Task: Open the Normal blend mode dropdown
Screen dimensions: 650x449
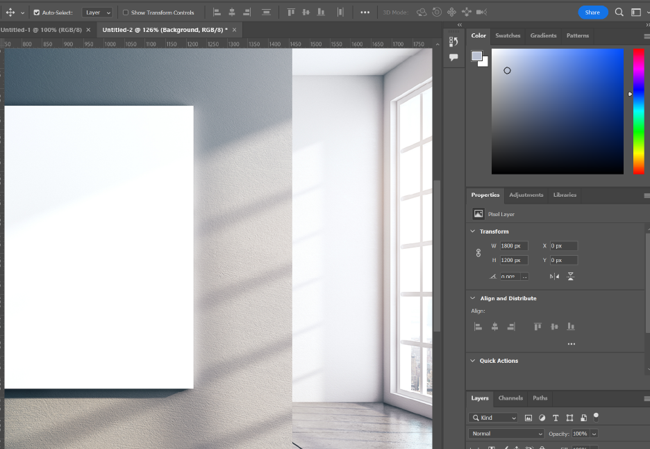Action: tap(506, 434)
